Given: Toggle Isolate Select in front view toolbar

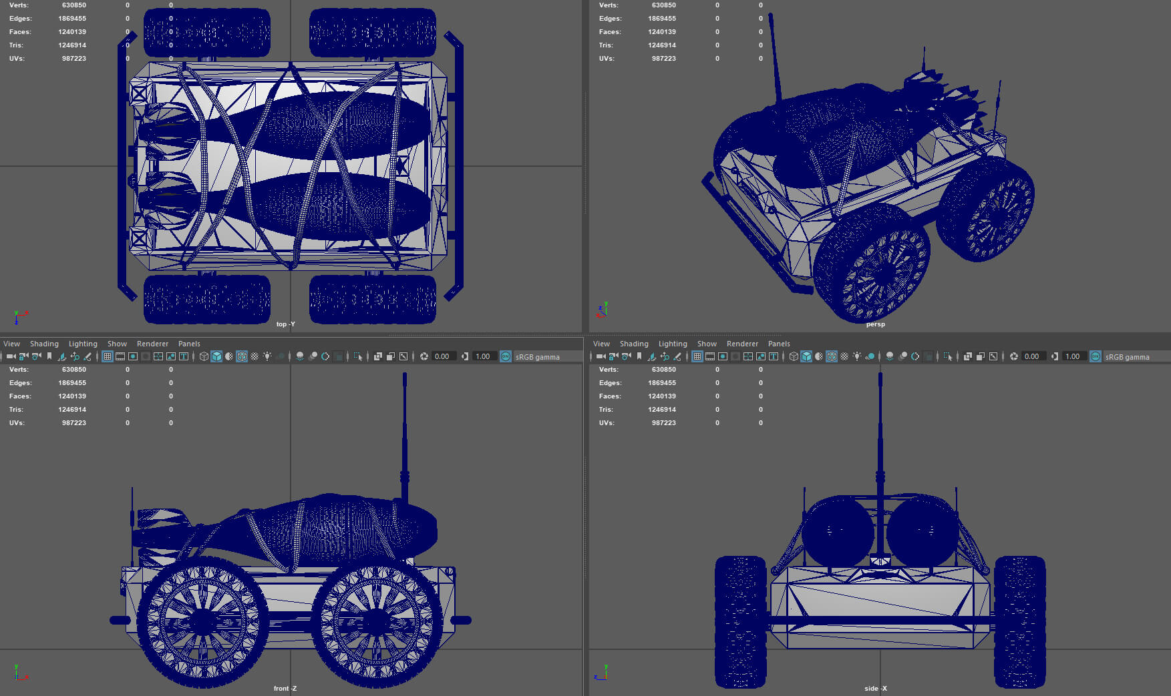Looking at the screenshot, I should 358,356.
